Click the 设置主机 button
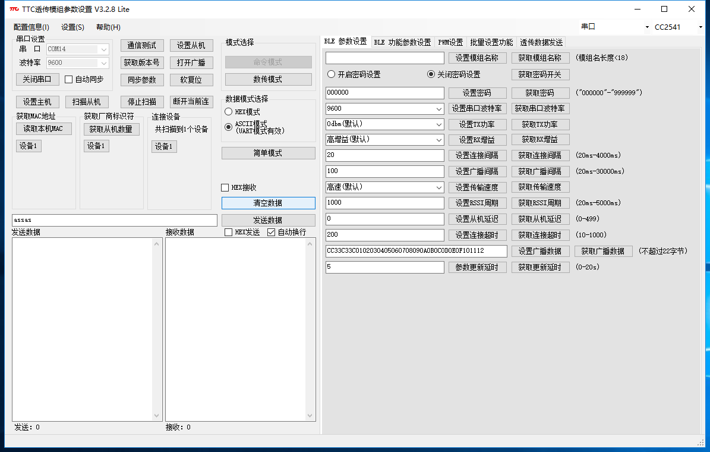 click(37, 102)
